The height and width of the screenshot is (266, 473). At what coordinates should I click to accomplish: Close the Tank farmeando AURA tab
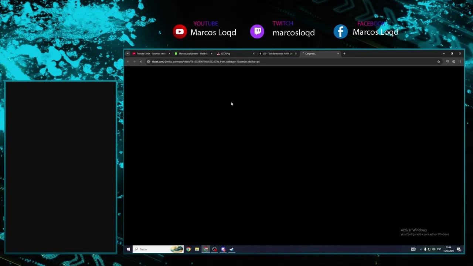click(x=296, y=54)
